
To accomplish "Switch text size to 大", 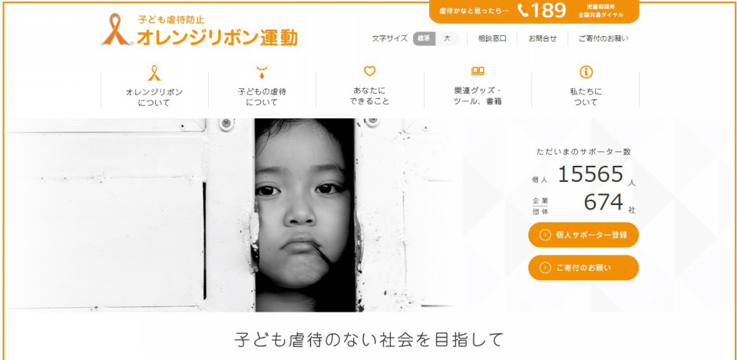I will coord(447,38).
